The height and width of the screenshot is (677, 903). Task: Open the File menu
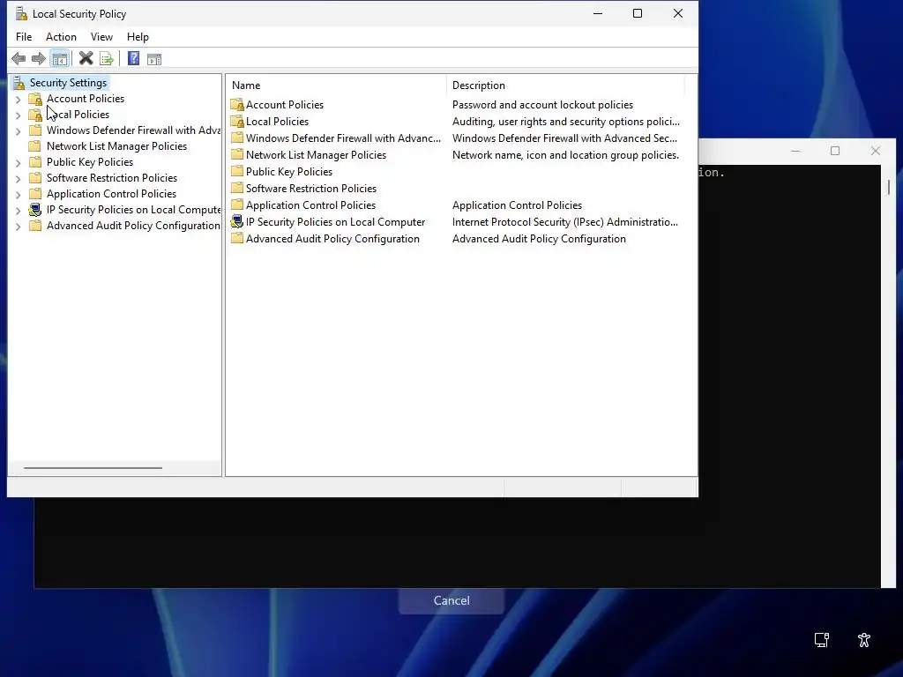tap(24, 37)
